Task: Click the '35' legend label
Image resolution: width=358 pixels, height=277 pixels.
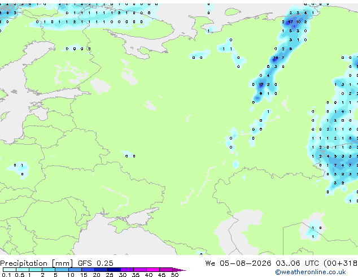Action: click(x=136, y=275)
